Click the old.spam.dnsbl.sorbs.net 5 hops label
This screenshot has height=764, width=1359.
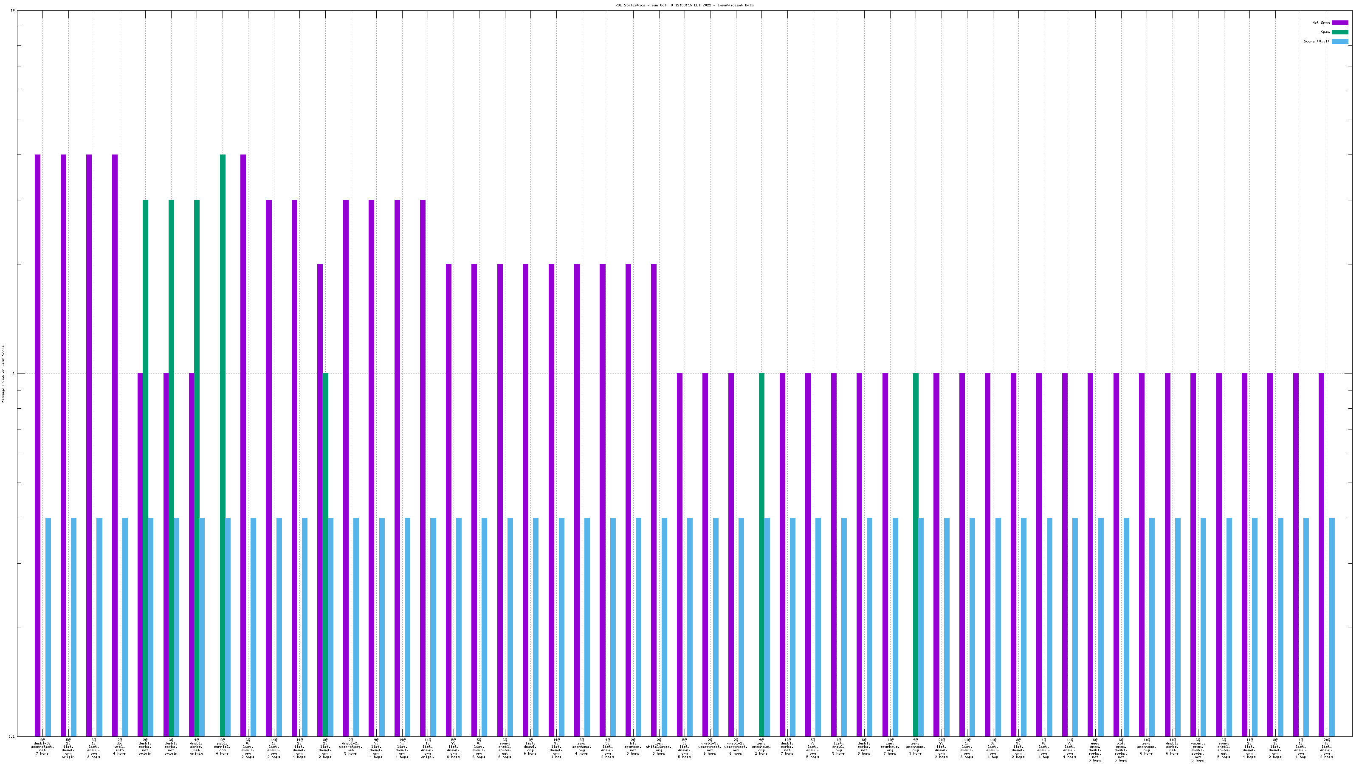coord(1121,750)
